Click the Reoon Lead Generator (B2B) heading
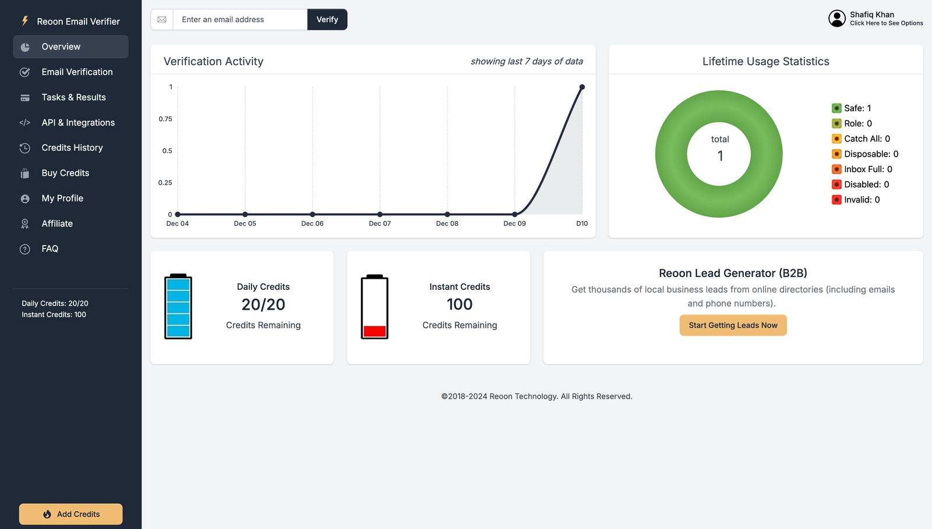The image size is (932, 529). [733, 274]
